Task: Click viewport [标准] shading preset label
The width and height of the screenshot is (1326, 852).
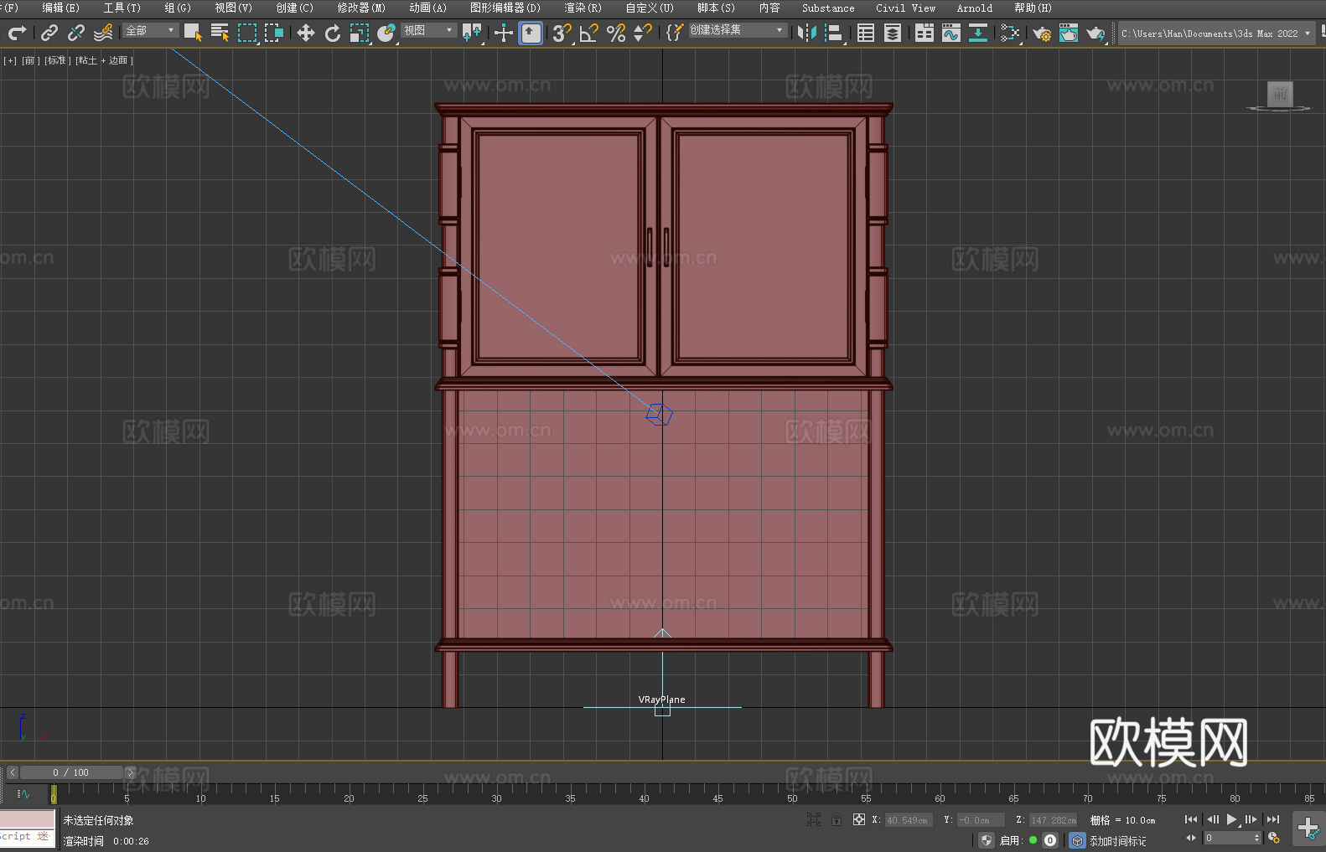Action: pyautogui.click(x=58, y=60)
